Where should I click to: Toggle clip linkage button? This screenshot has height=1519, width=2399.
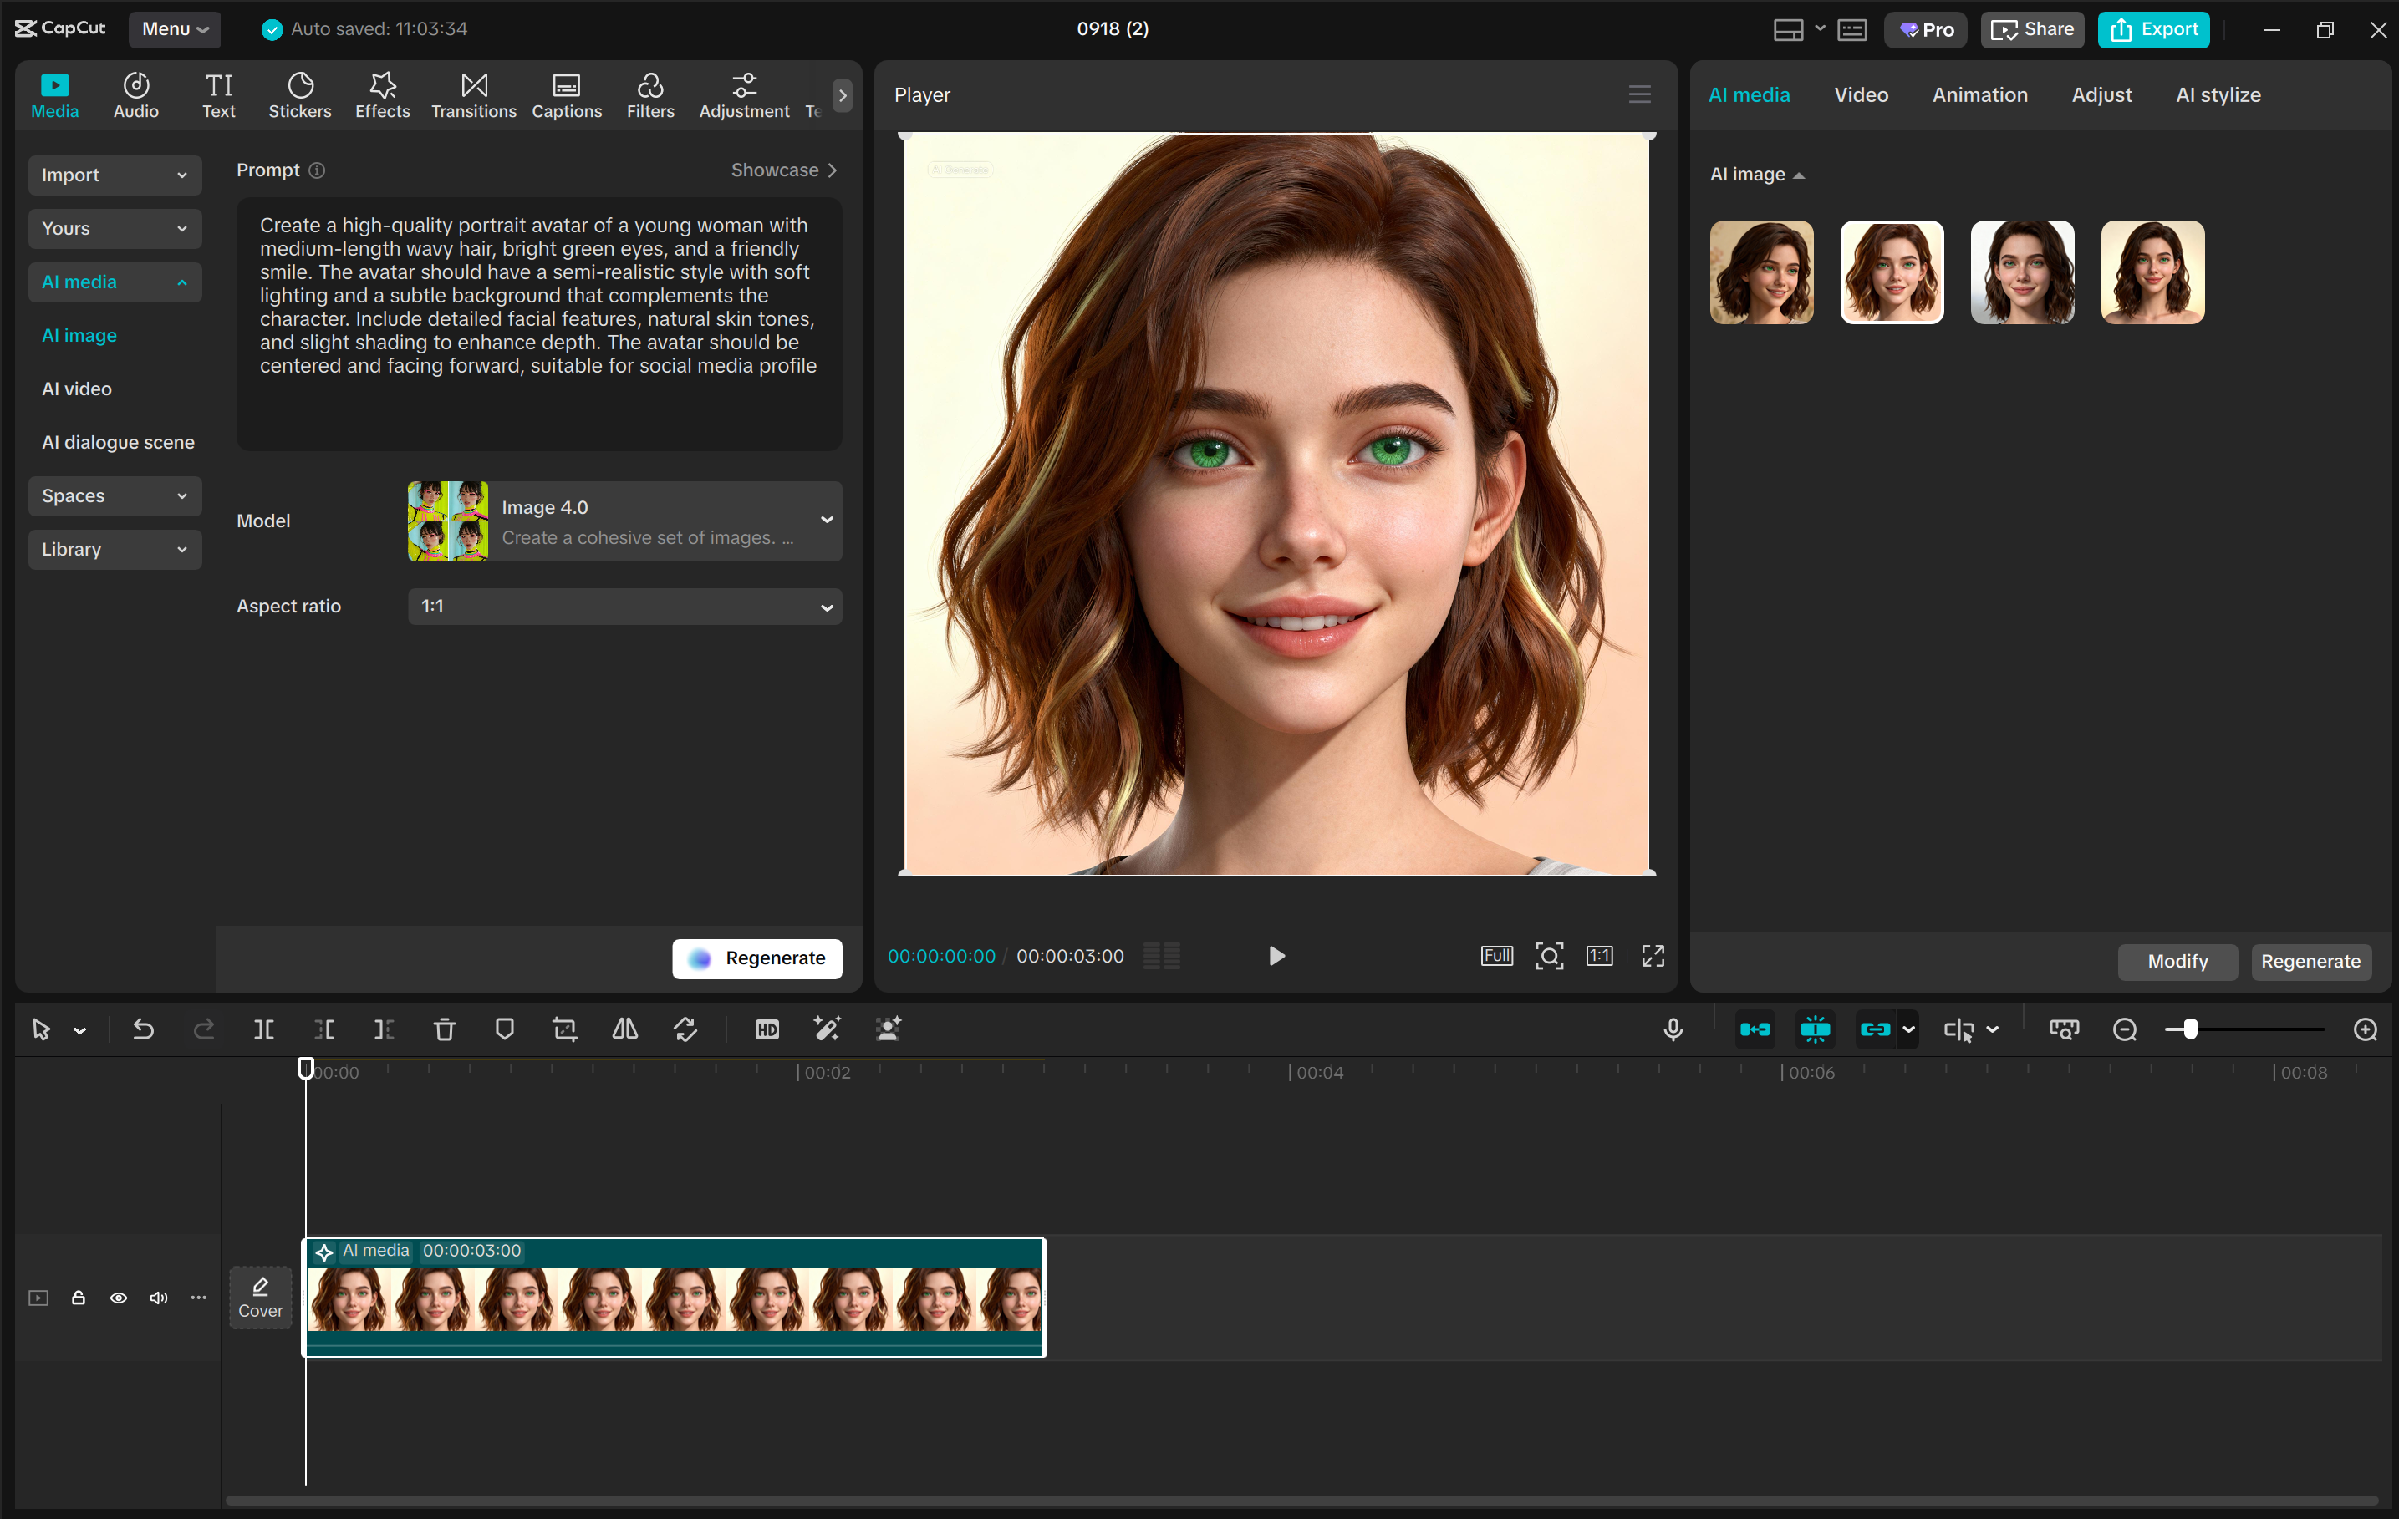1875,1030
